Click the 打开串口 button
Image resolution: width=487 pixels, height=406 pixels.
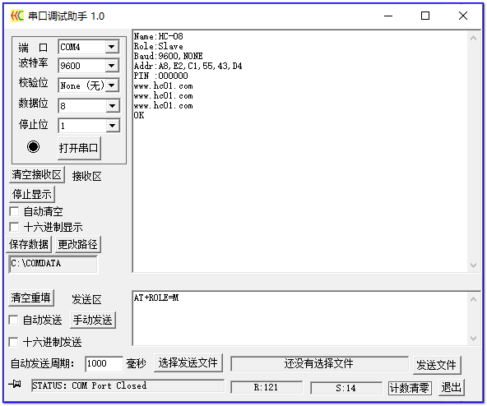point(79,148)
